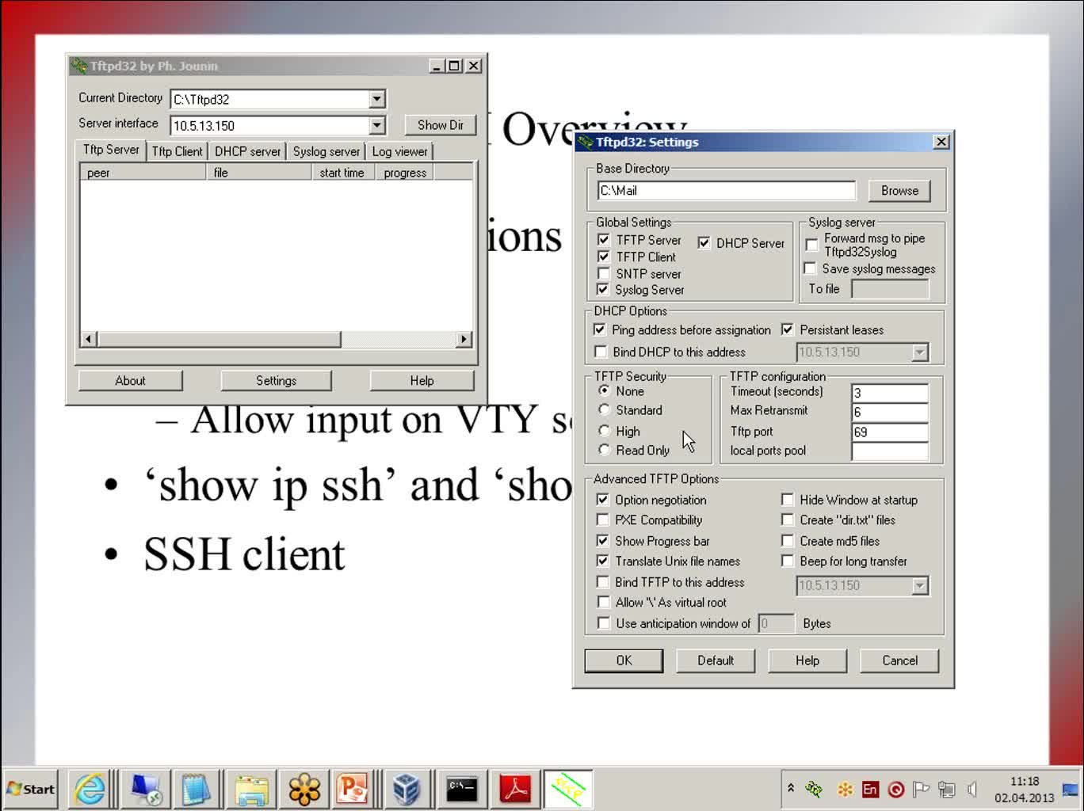
Task: Show hidden tray icons arrow
Action: tap(790, 788)
